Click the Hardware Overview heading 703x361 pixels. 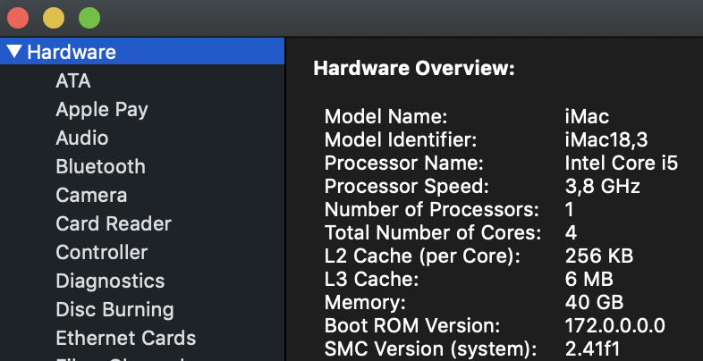[413, 69]
